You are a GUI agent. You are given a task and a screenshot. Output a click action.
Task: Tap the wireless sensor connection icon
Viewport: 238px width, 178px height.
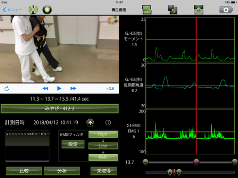(x=33, y=10)
